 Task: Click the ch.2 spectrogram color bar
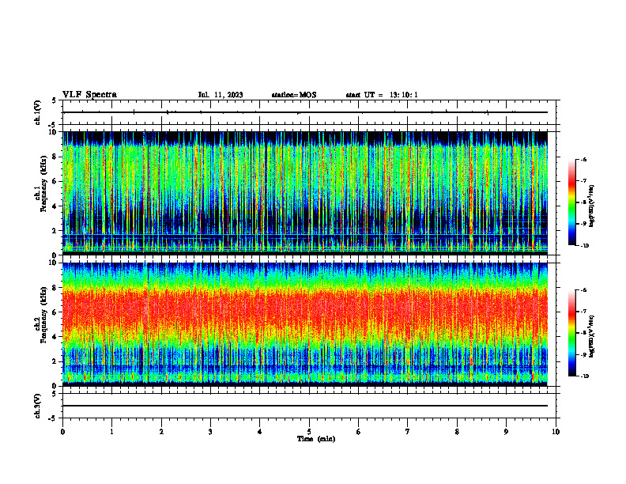[572, 333]
